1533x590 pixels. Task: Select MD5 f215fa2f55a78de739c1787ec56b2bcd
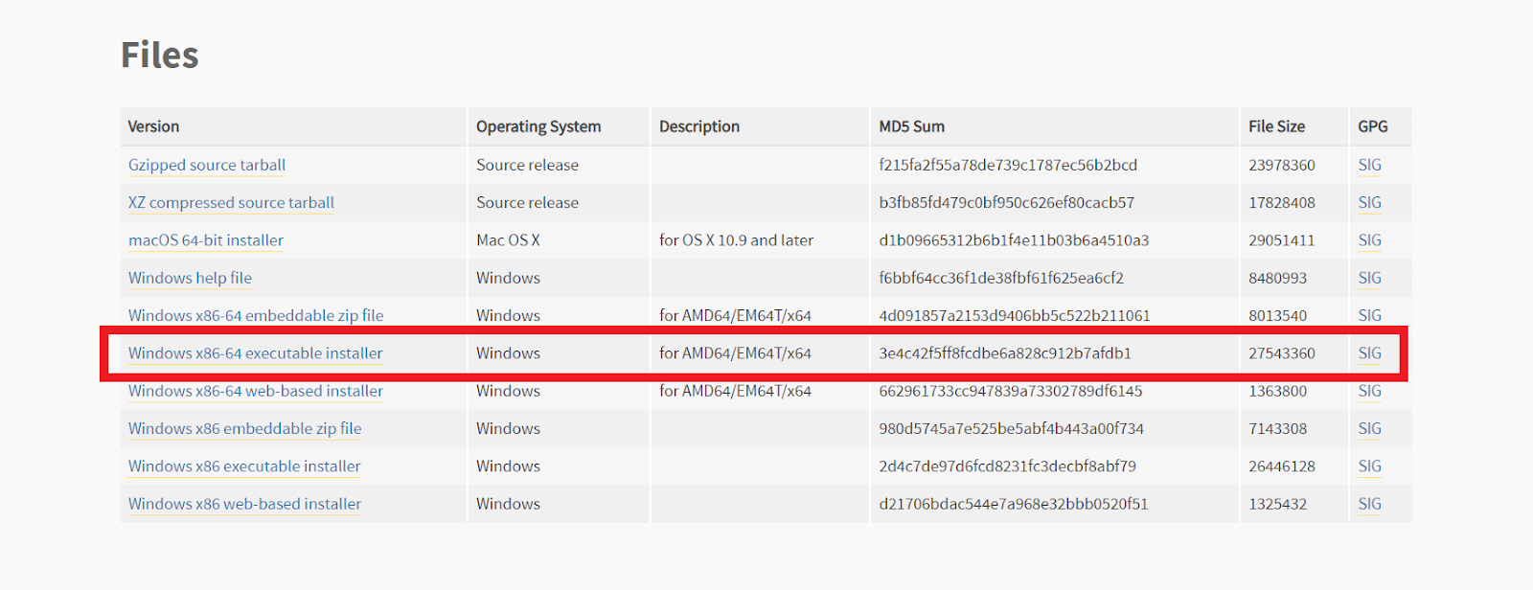pyautogui.click(x=1008, y=165)
